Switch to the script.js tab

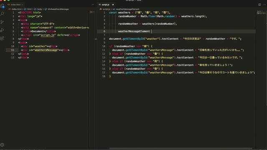pos(106,5)
